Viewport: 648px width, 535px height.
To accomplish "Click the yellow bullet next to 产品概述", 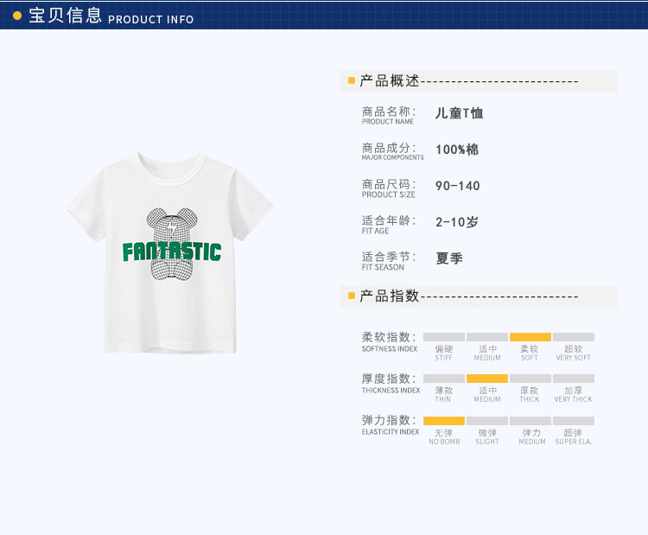I will point(352,80).
